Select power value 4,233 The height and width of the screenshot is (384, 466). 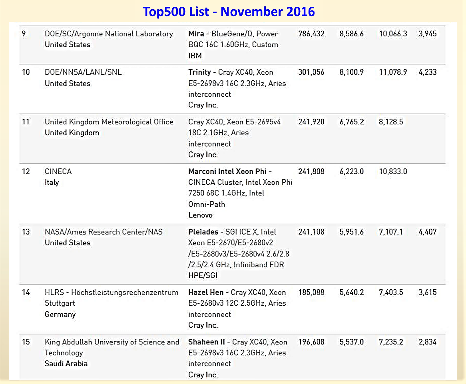point(428,72)
